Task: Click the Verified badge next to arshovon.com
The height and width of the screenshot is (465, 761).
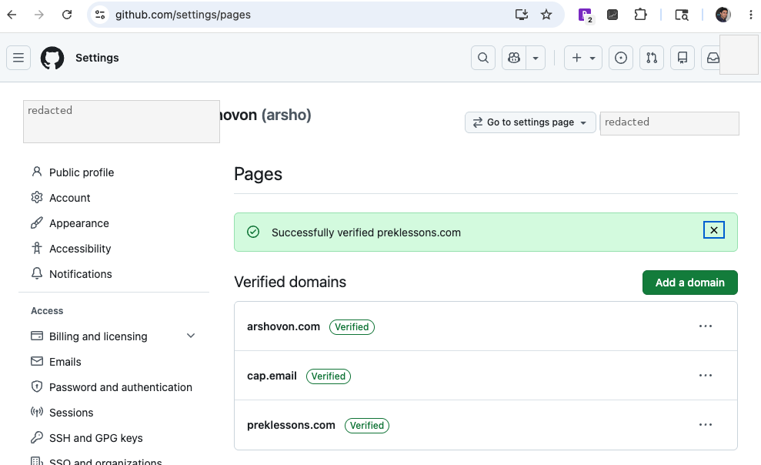Action: coord(352,327)
